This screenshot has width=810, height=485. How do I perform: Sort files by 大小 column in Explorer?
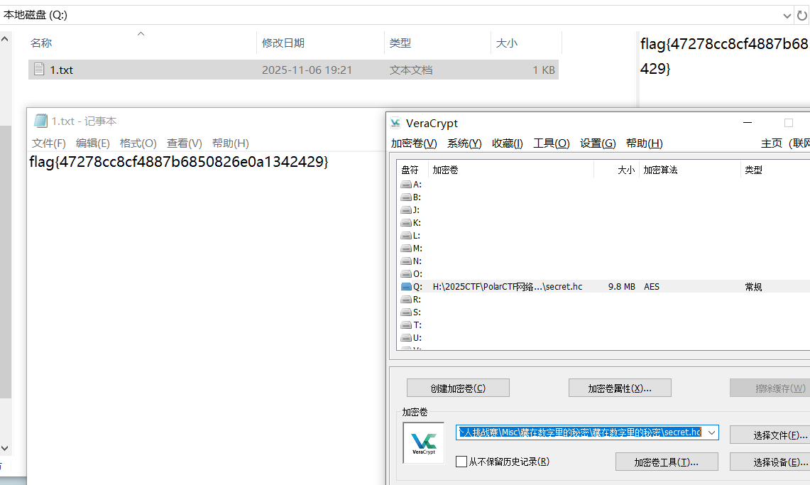[506, 43]
